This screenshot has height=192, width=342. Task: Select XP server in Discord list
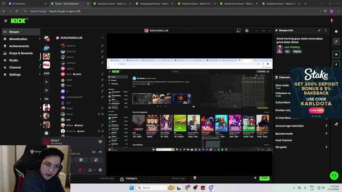46,48
